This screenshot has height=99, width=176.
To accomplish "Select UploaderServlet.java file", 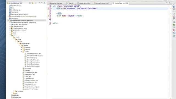I will click(x=31, y=89).
